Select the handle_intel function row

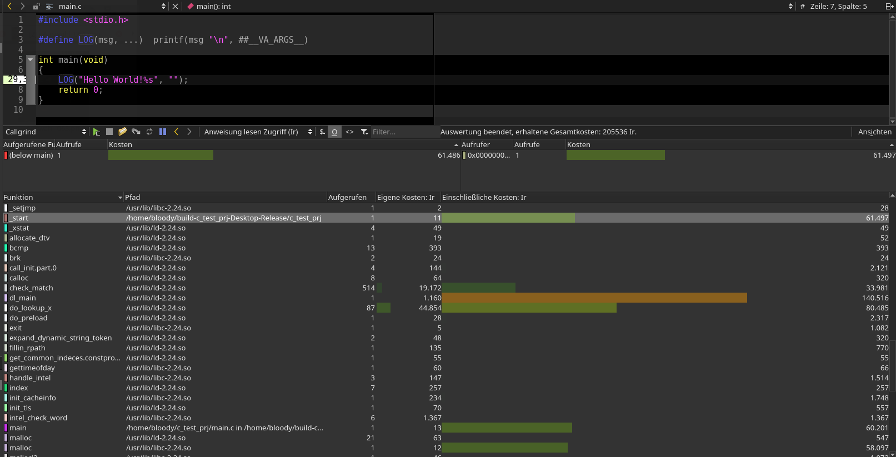(446, 378)
